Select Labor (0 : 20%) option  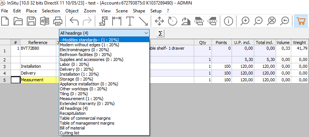click(104, 64)
